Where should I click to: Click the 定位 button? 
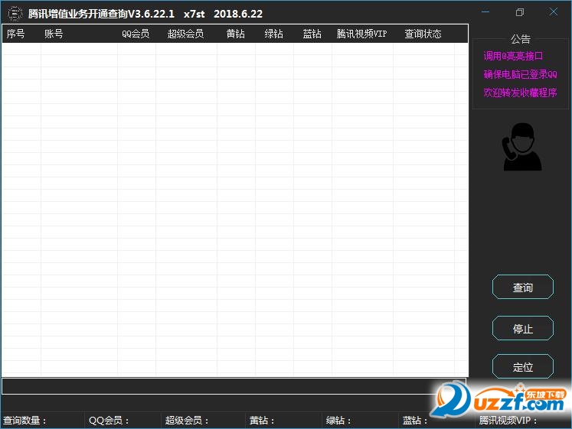coord(522,366)
